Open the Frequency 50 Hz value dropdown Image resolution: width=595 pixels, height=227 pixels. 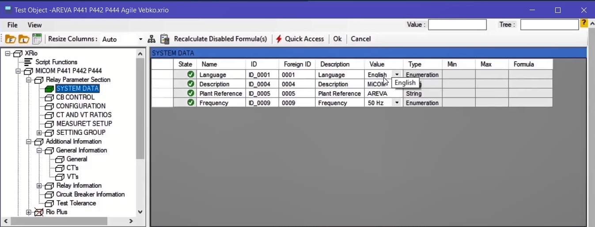tap(397, 103)
